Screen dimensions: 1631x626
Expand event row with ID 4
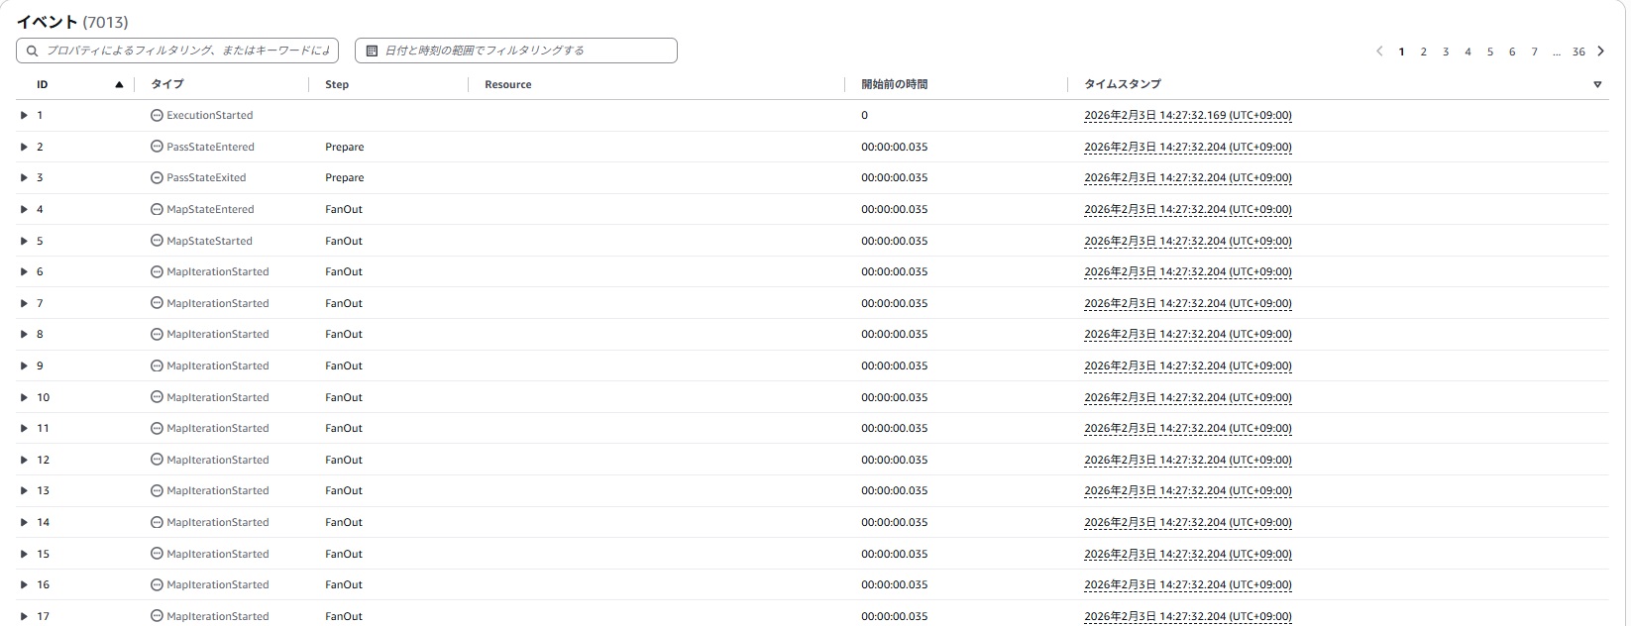tap(24, 210)
